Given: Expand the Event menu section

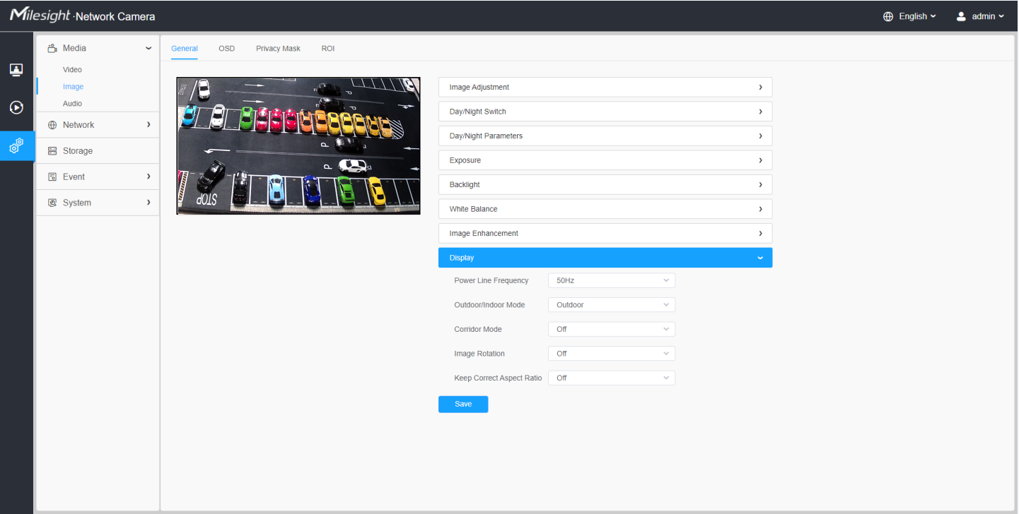Looking at the screenshot, I should [x=98, y=177].
